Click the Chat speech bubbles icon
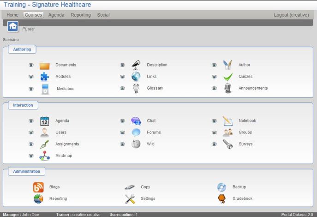The width and height of the screenshot is (317, 217). pos(136,121)
